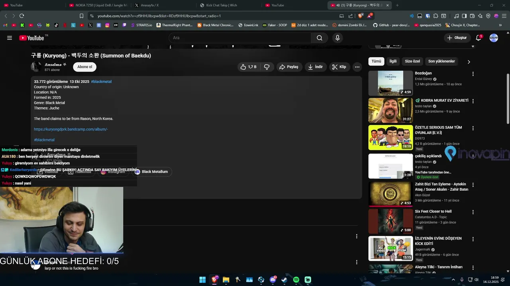Open options for Aleyna Tilki video
The image size is (510, 286).
[x=473, y=268]
